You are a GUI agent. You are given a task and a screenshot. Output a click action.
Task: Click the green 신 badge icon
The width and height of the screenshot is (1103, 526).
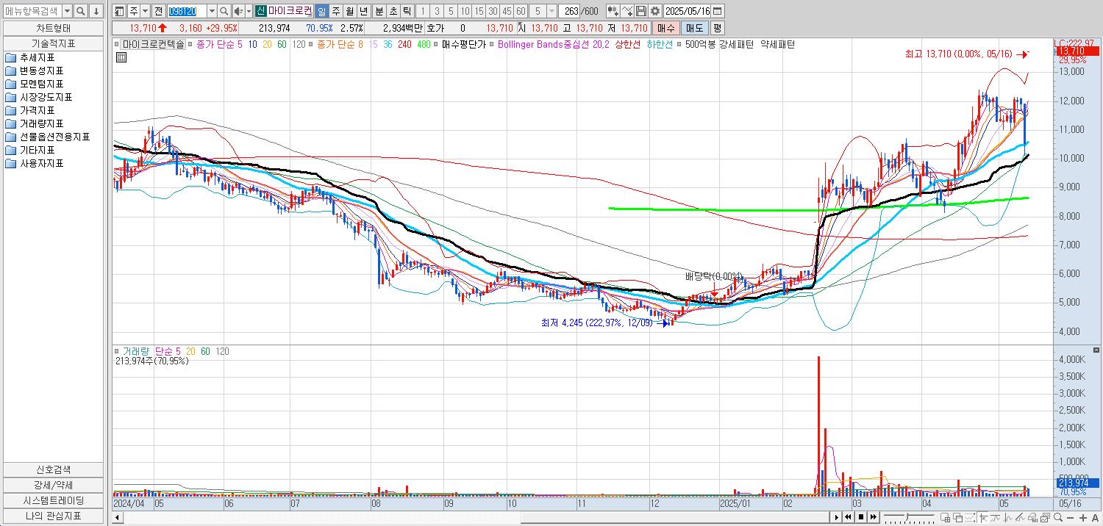[260, 11]
